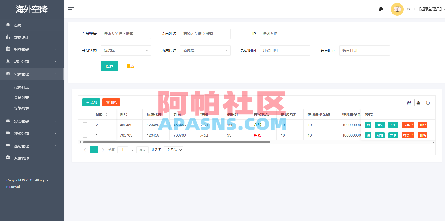Screen dimensions: 445x221
Task: Click 充值 for account 789789
Action: coord(393,135)
